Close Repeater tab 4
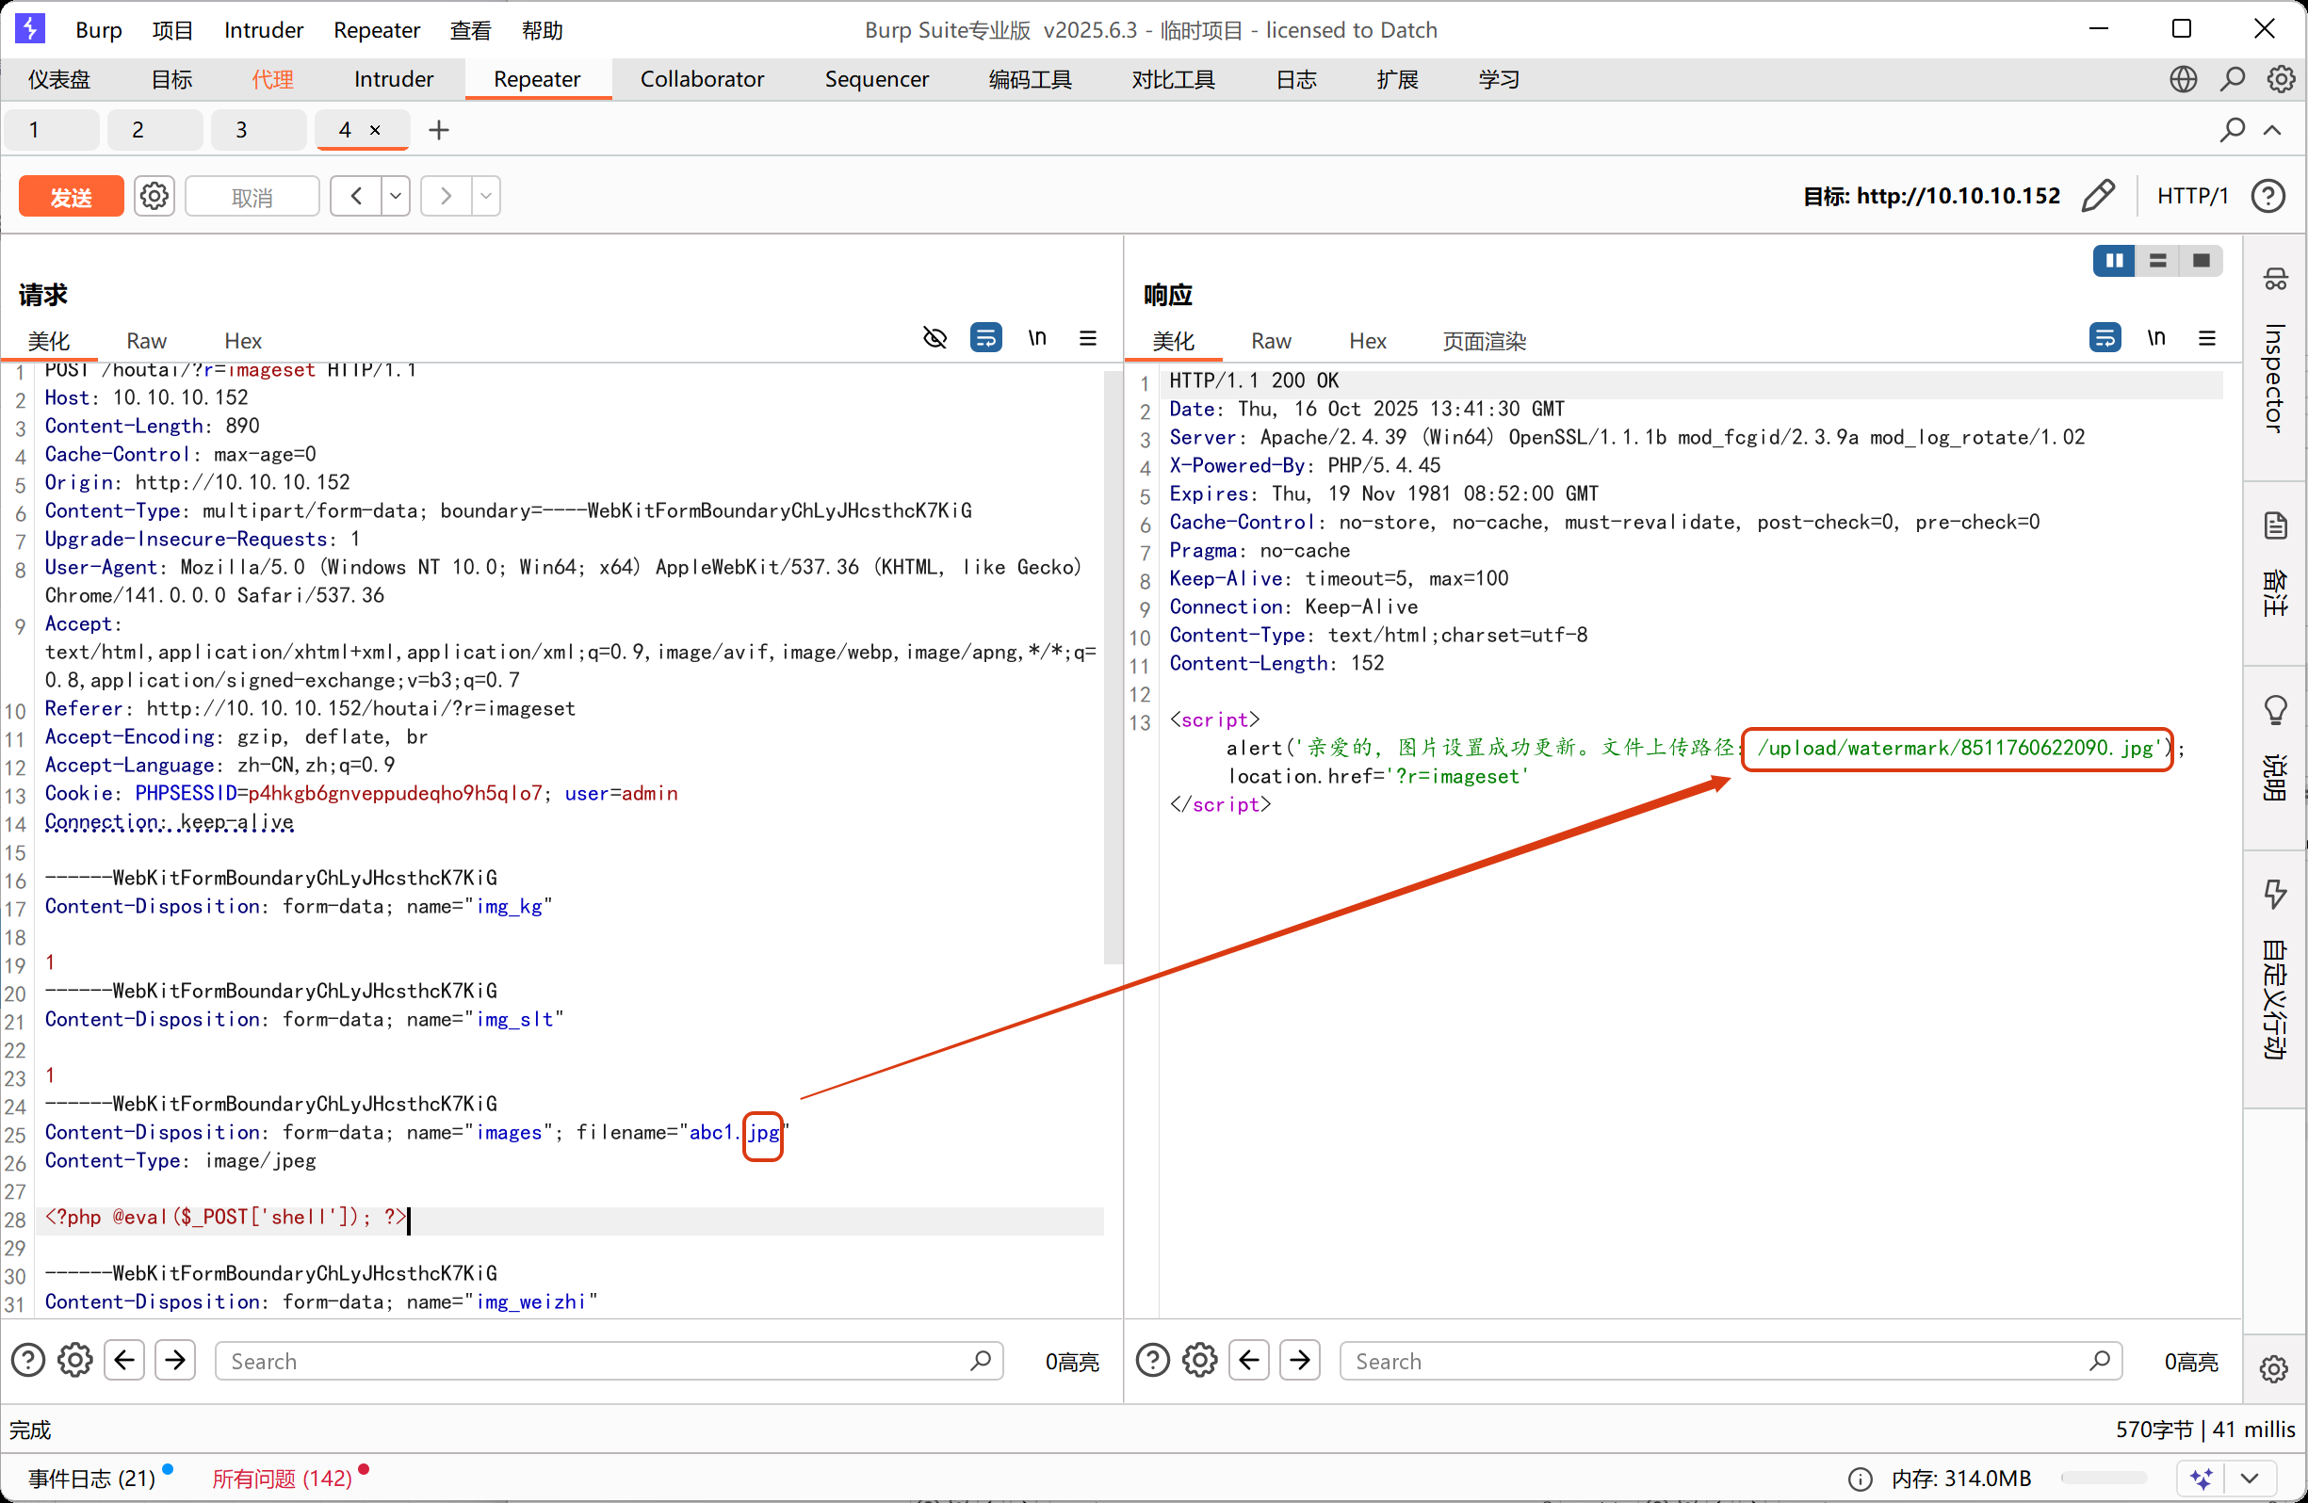Screen dimensions: 2308x1503 point(375,130)
